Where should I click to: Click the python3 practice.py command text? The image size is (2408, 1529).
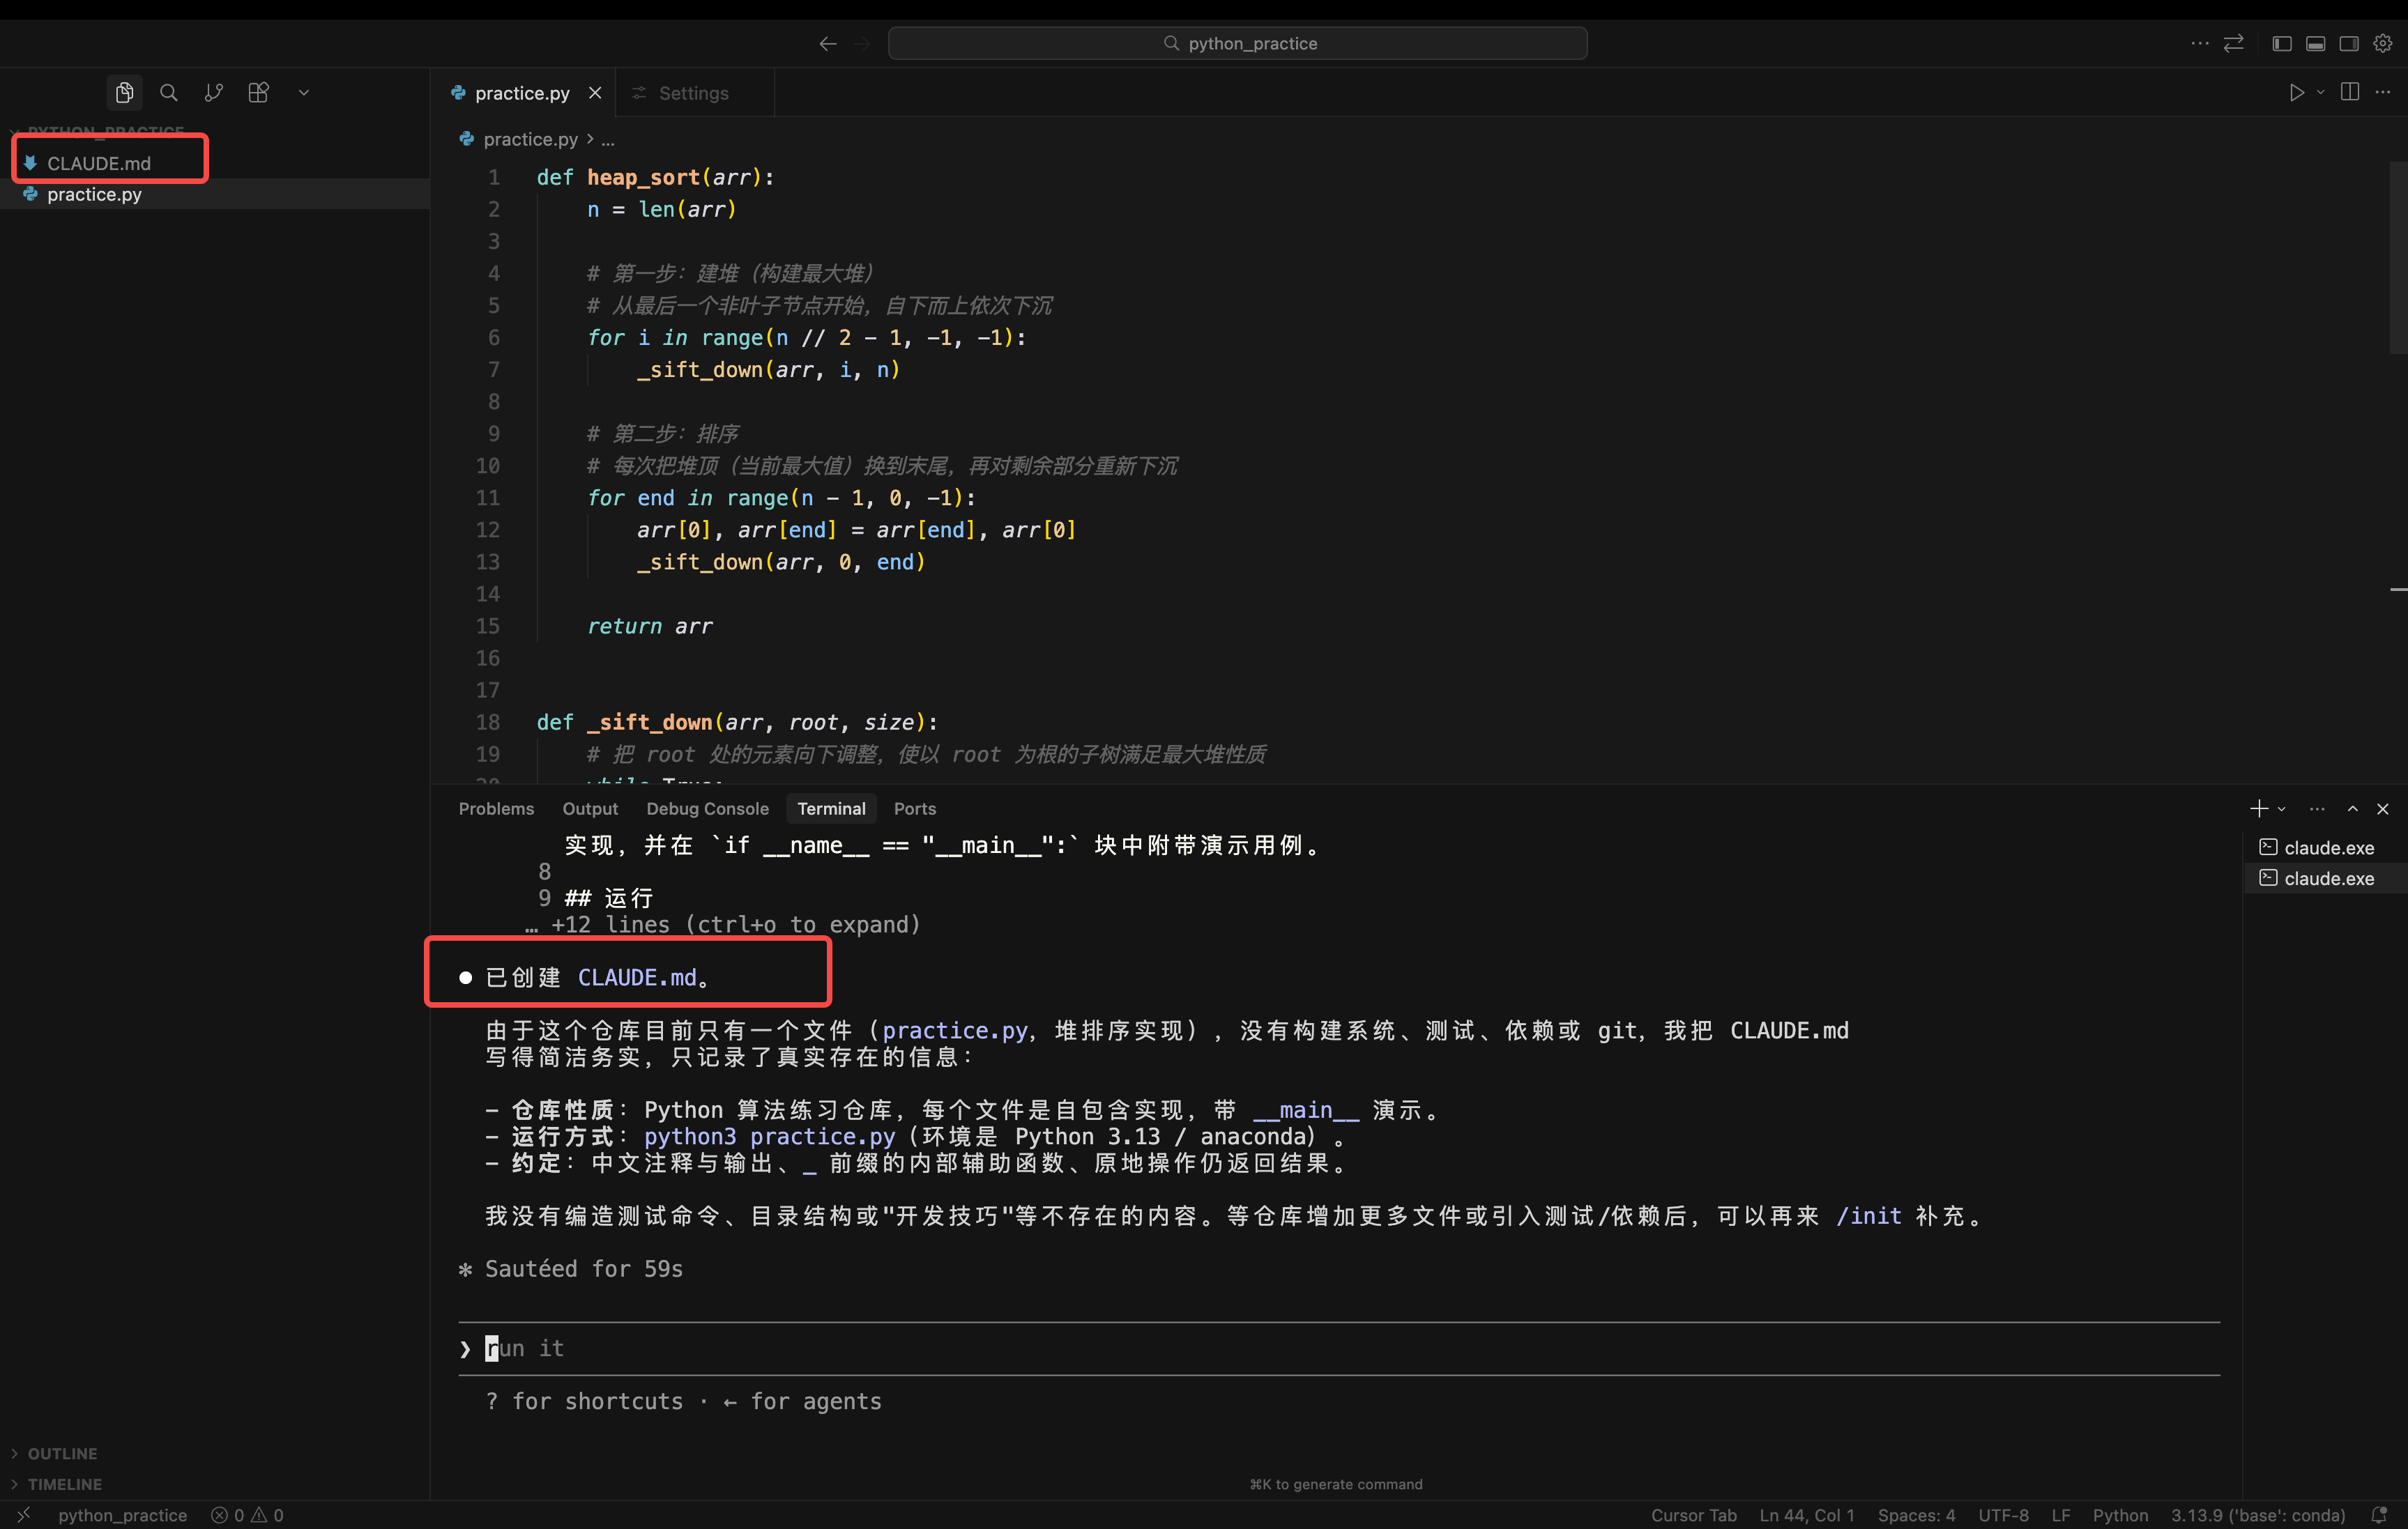click(769, 1136)
